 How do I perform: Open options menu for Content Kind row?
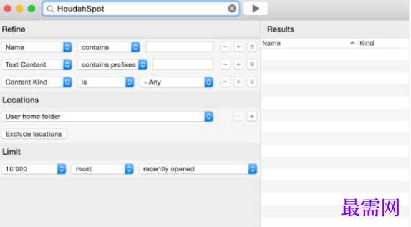252,82
